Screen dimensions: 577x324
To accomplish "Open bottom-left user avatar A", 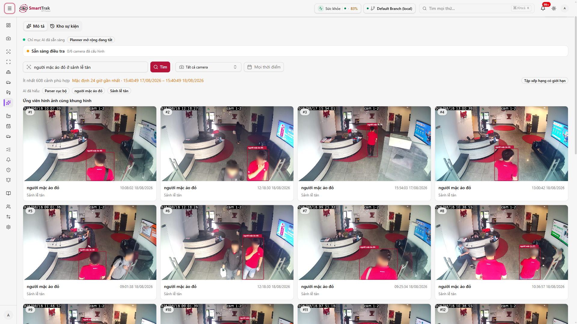I will [x=8, y=315].
